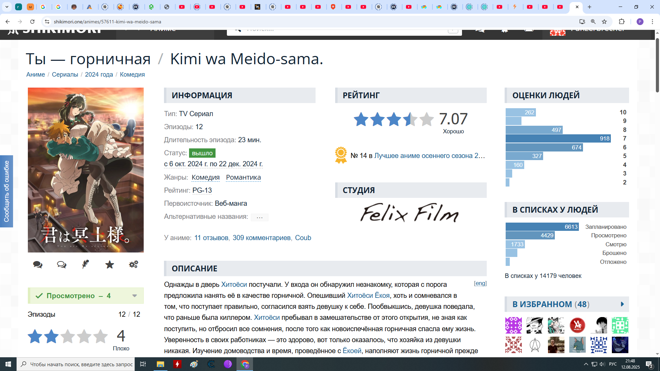
Task: Click the browser bookmark star icon
Action: [x=604, y=22]
